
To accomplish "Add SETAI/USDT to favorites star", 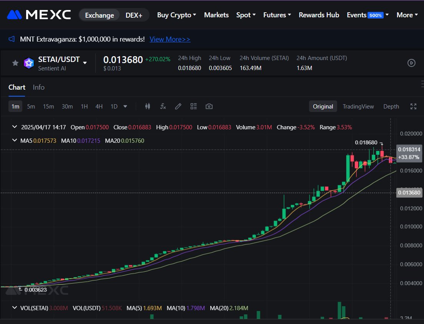I will coord(15,63).
